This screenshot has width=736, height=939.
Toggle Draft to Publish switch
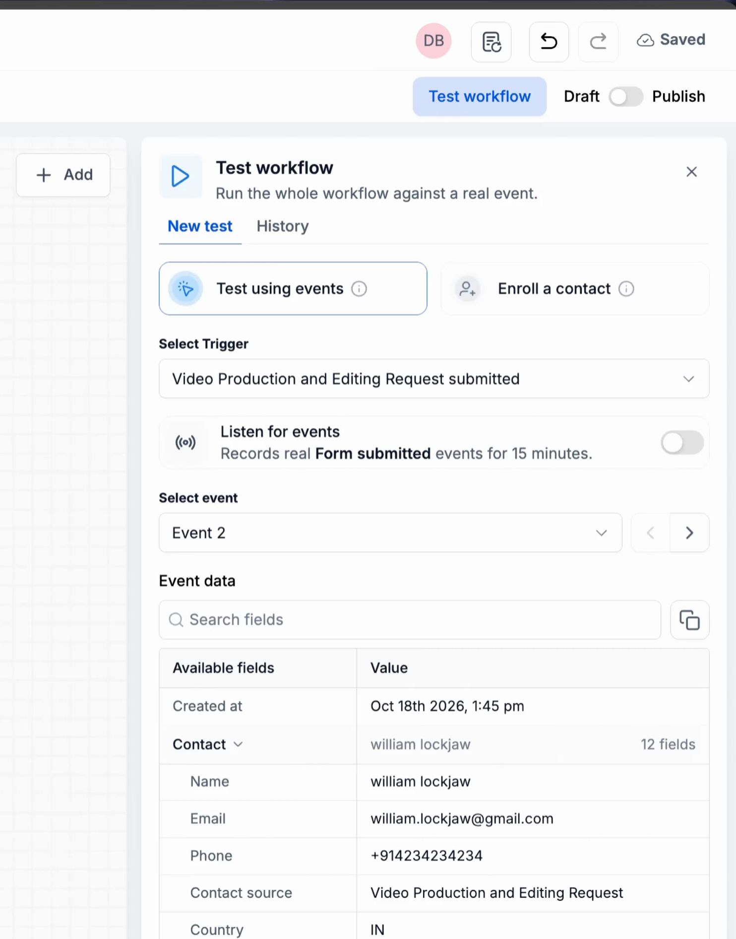[626, 96]
